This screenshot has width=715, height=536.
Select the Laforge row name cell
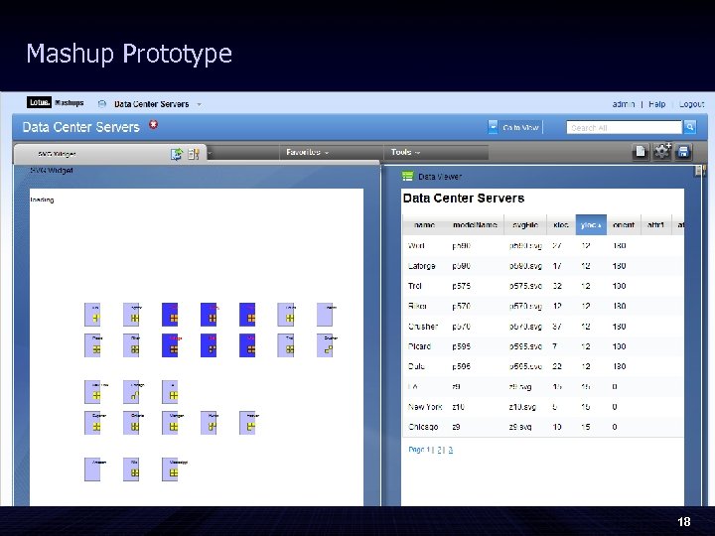(422, 266)
